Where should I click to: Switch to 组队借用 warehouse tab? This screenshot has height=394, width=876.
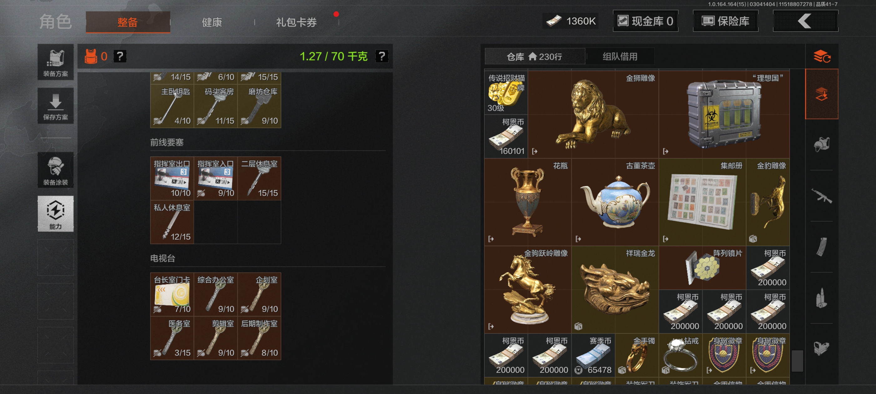click(x=620, y=56)
